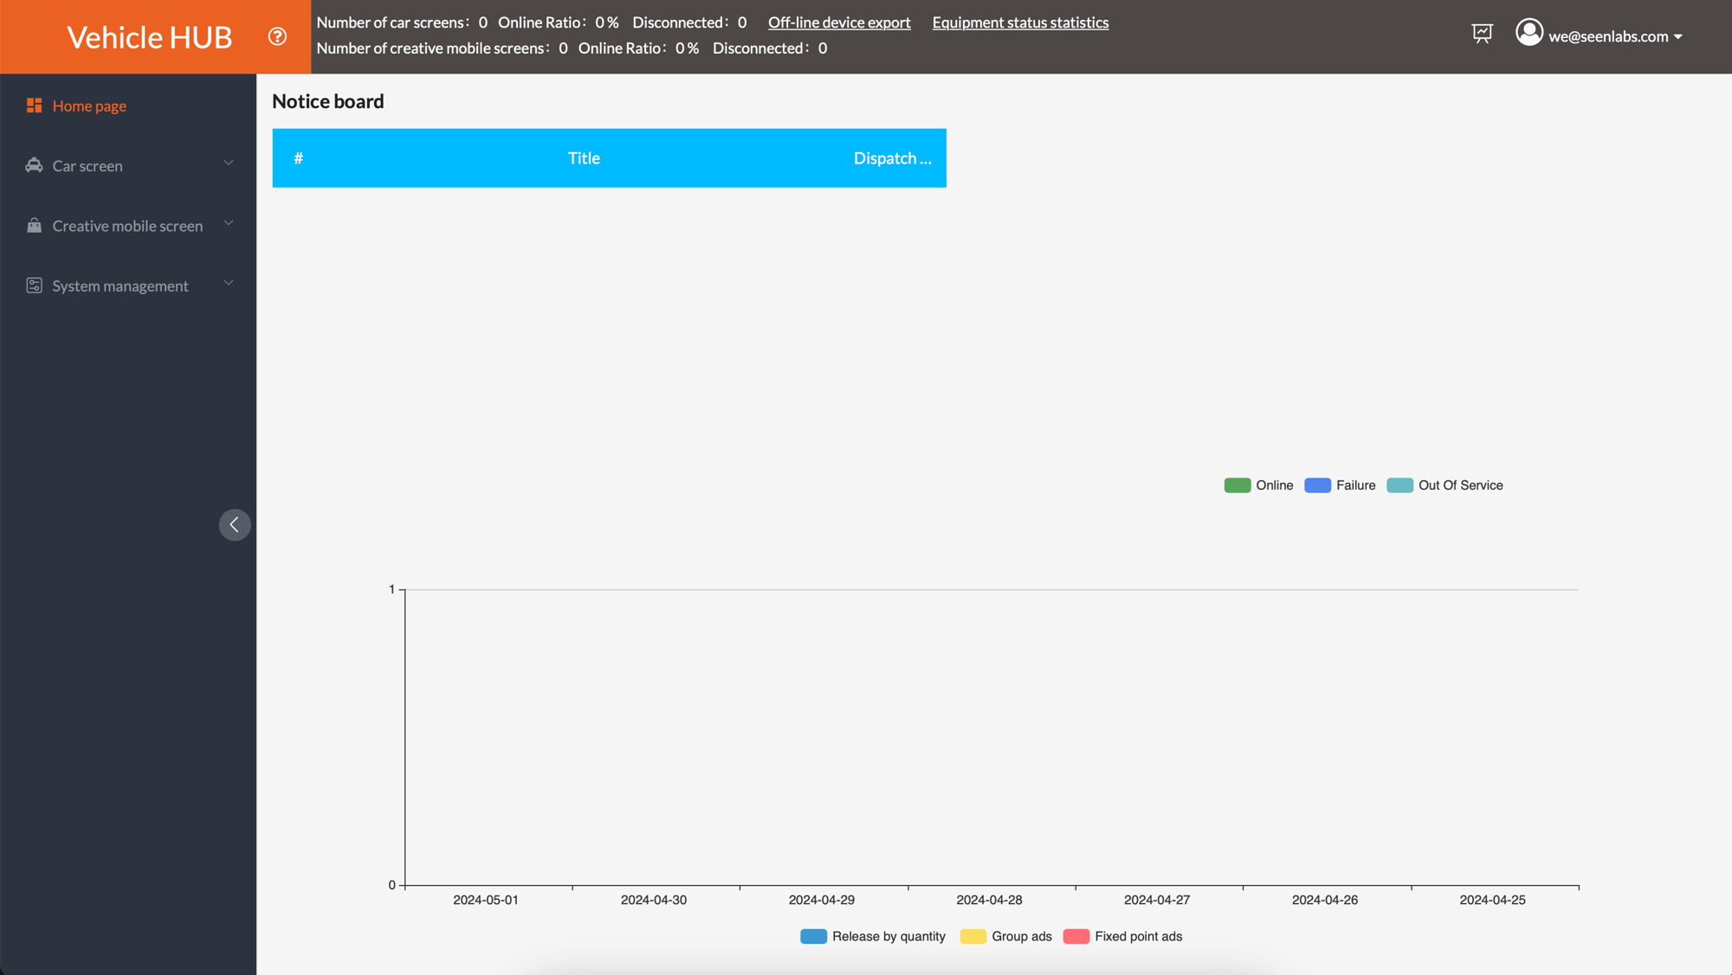The width and height of the screenshot is (1732, 975).
Task: Click the help question mark icon
Action: pyautogui.click(x=277, y=35)
